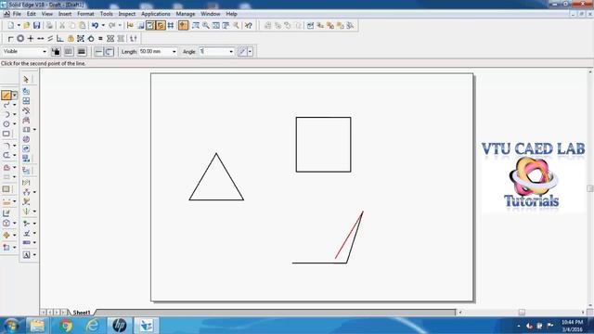Open the Applications menu
Viewport: 594px width, 334px height.
point(156,14)
